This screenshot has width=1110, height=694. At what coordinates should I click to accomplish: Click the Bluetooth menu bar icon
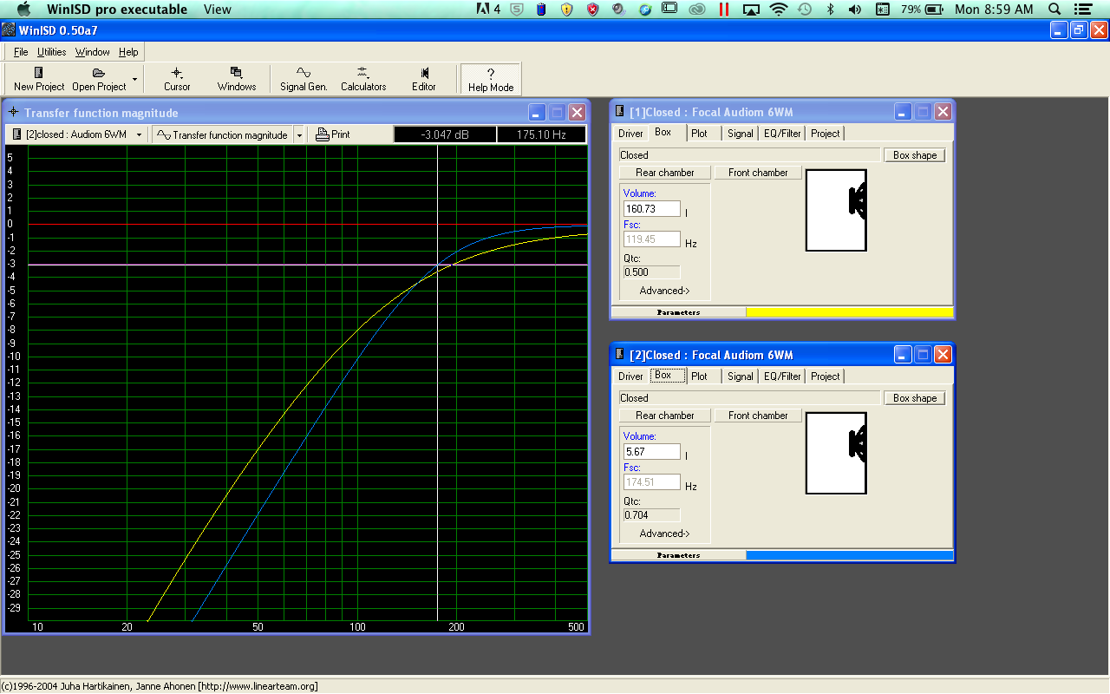tap(829, 10)
